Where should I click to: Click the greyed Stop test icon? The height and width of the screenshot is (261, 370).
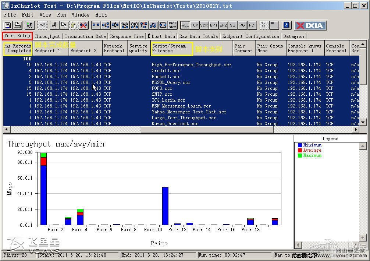[x=42, y=25]
